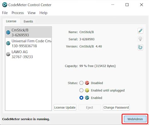Select CmStick/B 3-6269593 in list

coord(28,33)
